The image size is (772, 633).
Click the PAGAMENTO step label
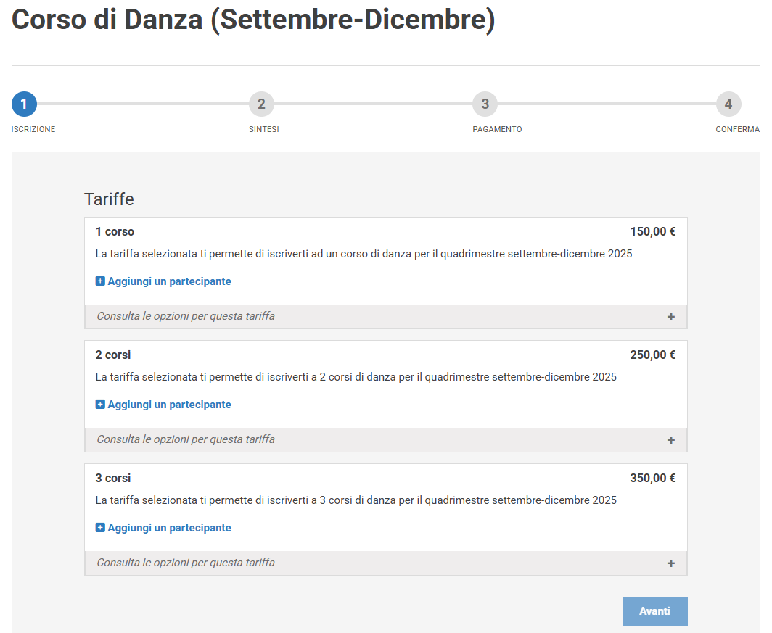pyautogui.click(x=497, y=129)
